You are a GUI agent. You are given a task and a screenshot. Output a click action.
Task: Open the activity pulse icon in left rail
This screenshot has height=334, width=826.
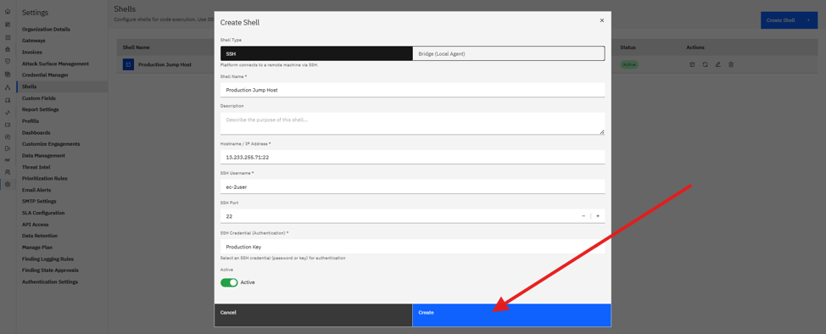coord(8,112)
